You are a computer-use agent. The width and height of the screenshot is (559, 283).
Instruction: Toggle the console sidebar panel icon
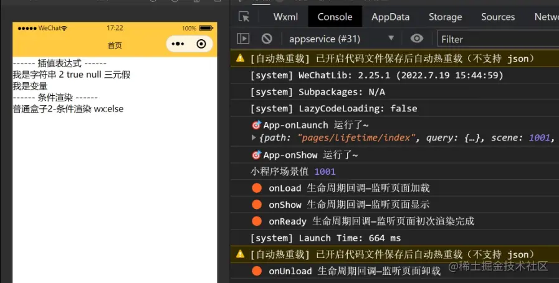click(243, 39)
